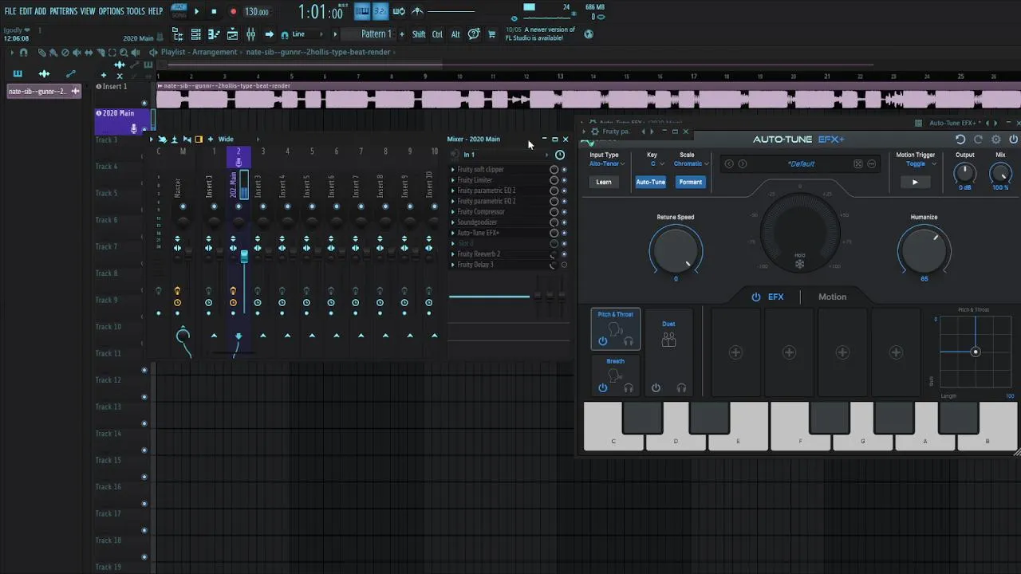Open the HELP menu
The image size is (1021, 574).
[x=156, y=11]
